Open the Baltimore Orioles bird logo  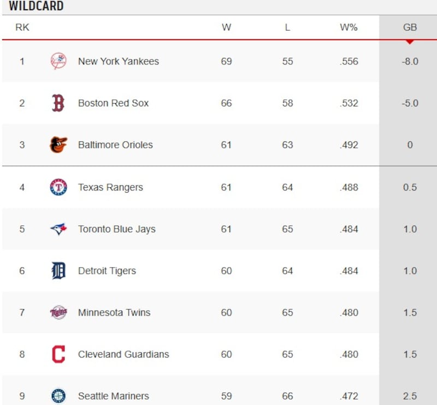[x=58, y=145]
